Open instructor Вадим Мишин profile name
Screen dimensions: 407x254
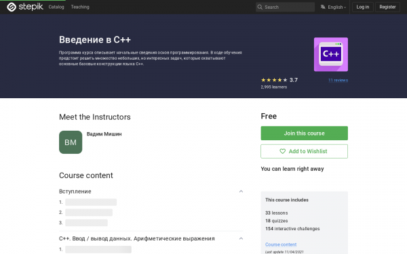[x=104, y=134]
